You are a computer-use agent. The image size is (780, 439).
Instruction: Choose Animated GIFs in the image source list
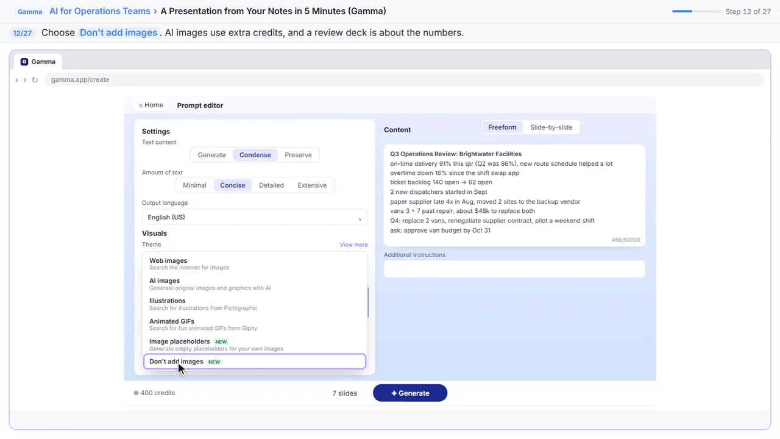(255, 324)
